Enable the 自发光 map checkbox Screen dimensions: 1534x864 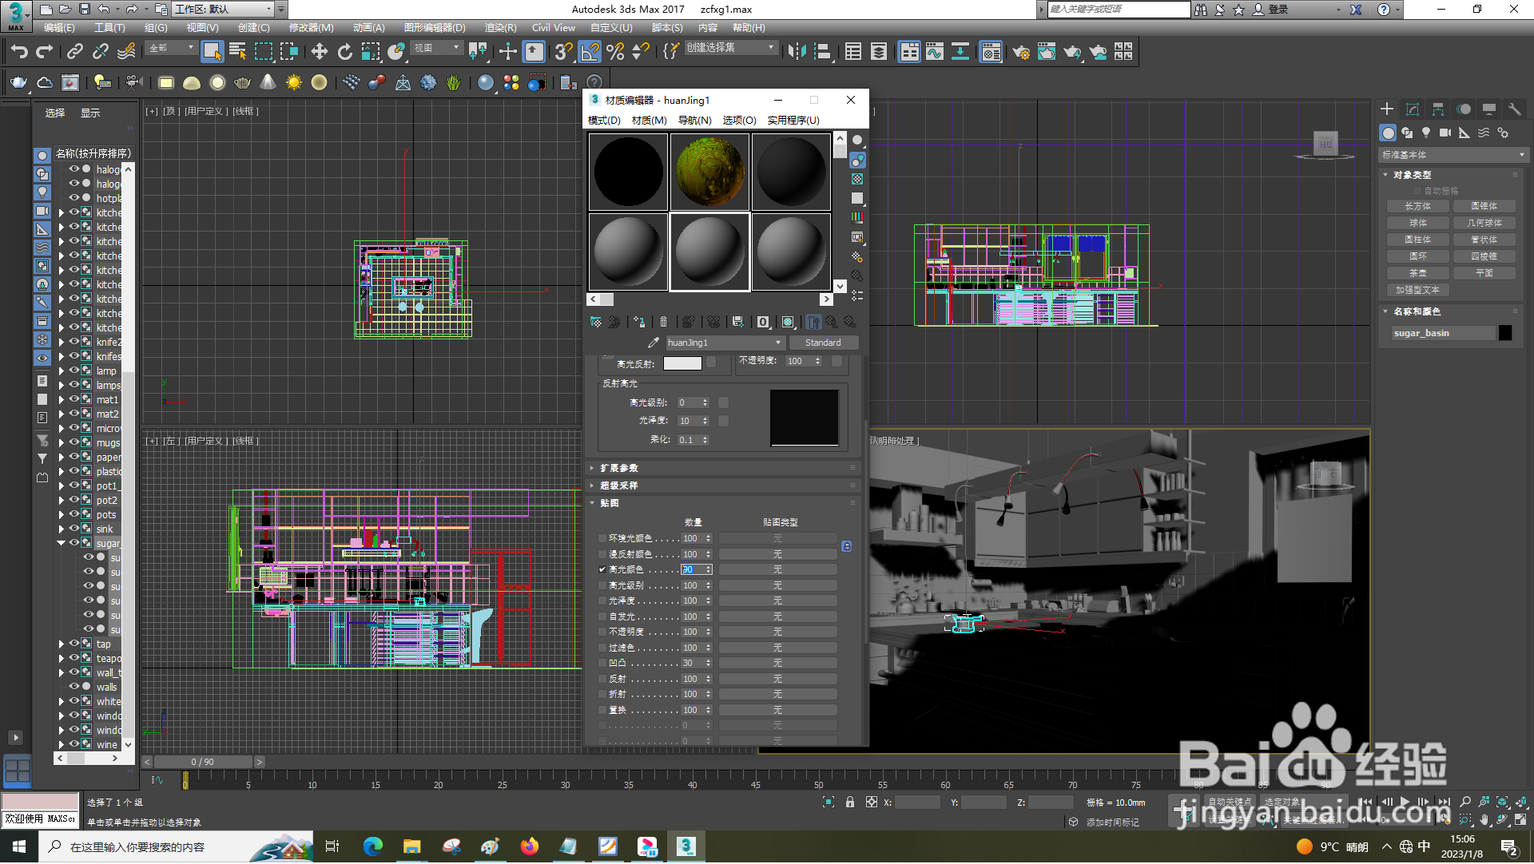coord(602,617)
